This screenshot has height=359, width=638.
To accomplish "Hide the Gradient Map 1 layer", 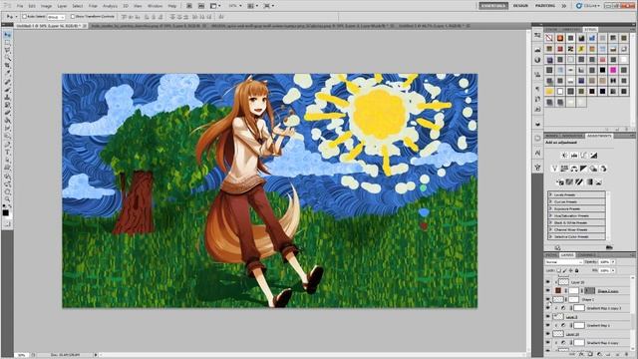I will pyautogui.click(x=547, y=325).
